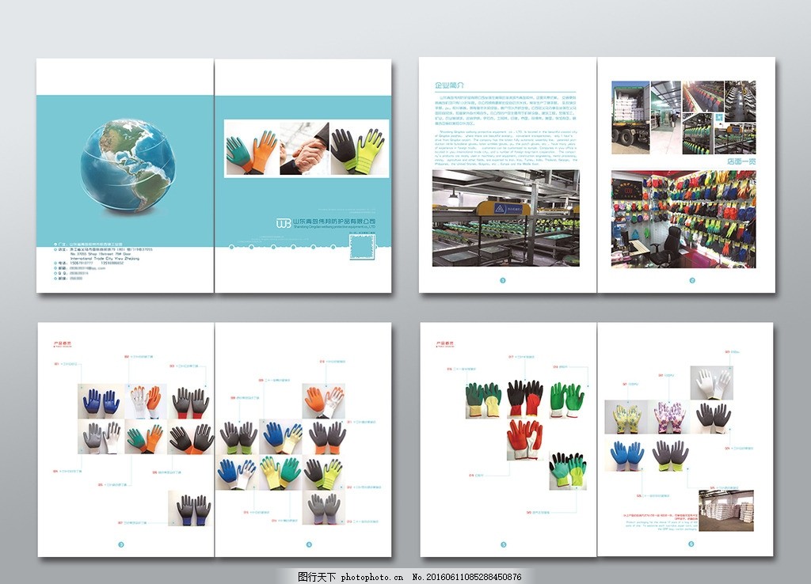The height and width of the screenshot is (584, 811).
Task: Click the page 1 number circle
Action: coord(502,280)
